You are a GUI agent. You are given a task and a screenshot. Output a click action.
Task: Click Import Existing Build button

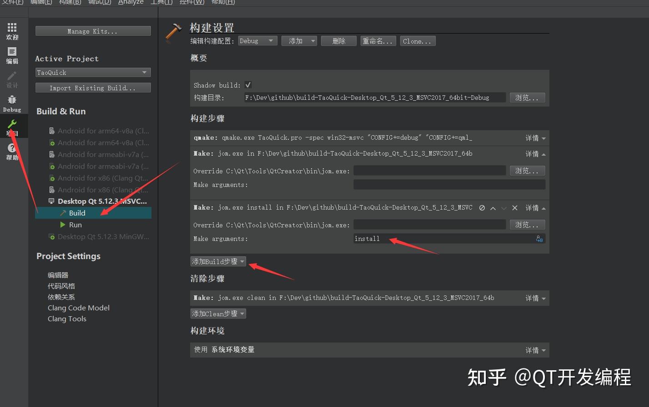point(93,87)
